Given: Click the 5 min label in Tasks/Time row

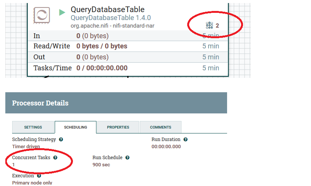Looking at the screenshot, I should pos(211,68).
